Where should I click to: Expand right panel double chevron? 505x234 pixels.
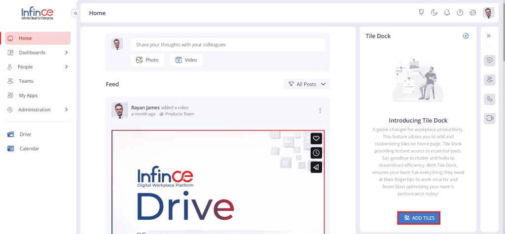[489, 36]
